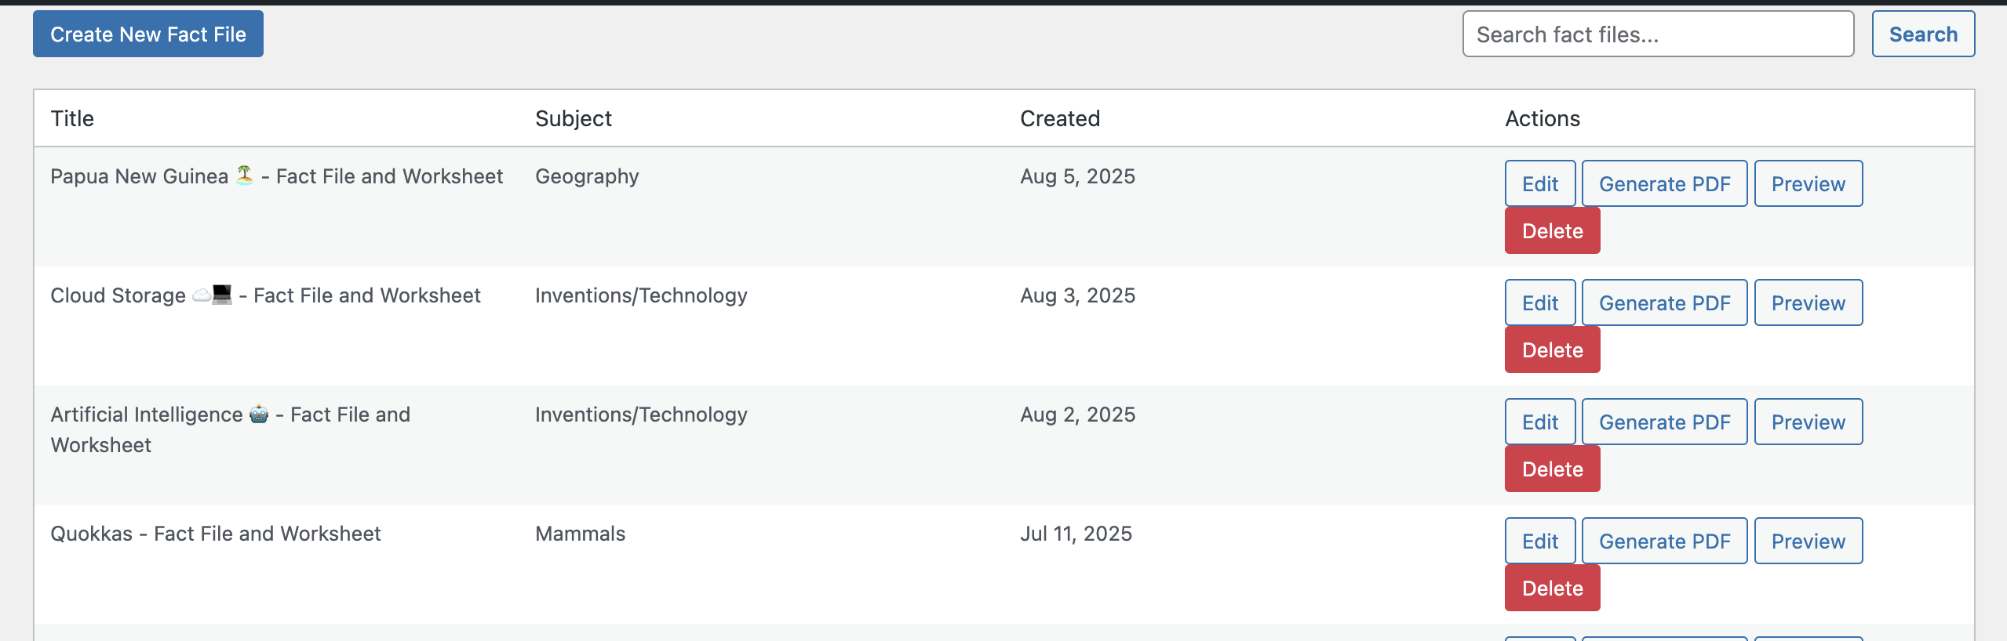Image resolution: width=2007 pixels, height=641 pixels.
Task: Delete the Artificial Intelligence fact file
Action: (x=1551, y=469)
